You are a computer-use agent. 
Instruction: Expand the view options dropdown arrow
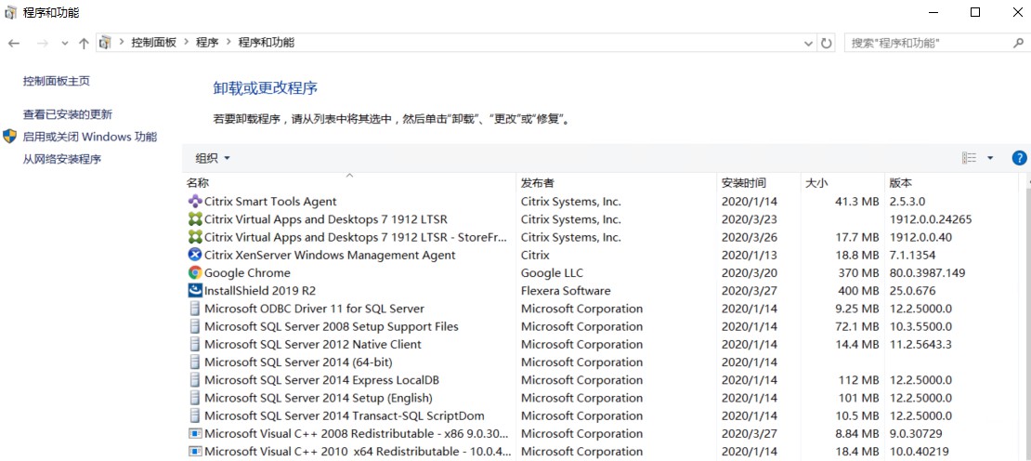990,158
